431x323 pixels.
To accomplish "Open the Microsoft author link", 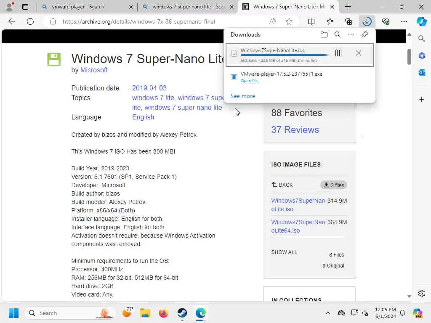I will coord(94,70).
